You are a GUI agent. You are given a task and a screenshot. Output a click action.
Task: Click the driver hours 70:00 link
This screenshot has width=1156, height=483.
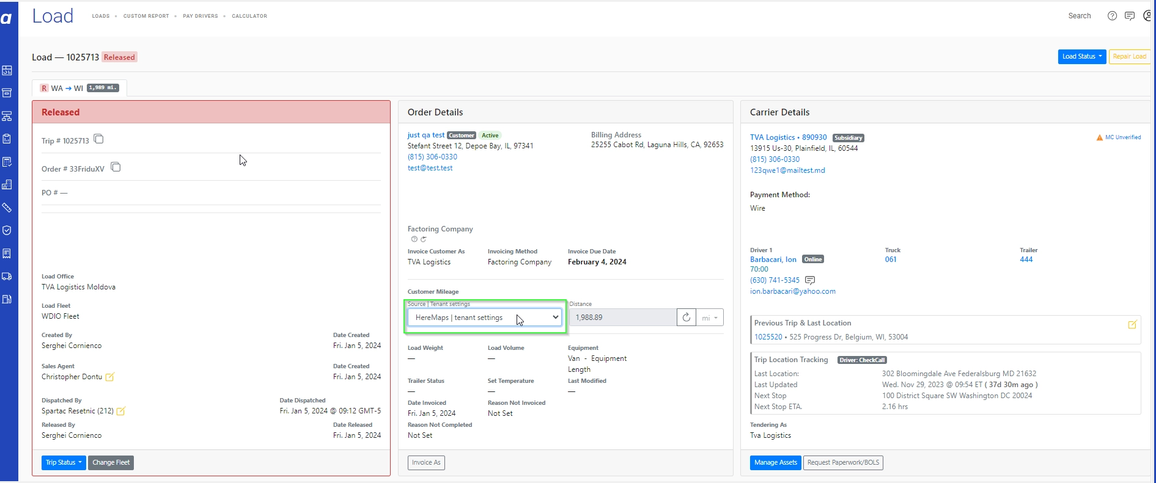pos(759,269)
